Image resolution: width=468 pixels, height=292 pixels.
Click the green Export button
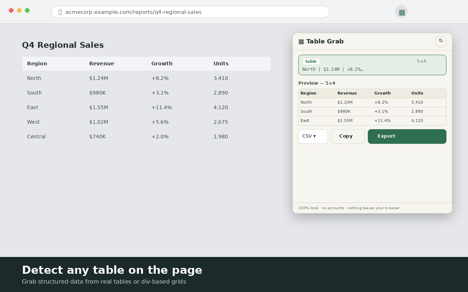click(x=407, y=137)
